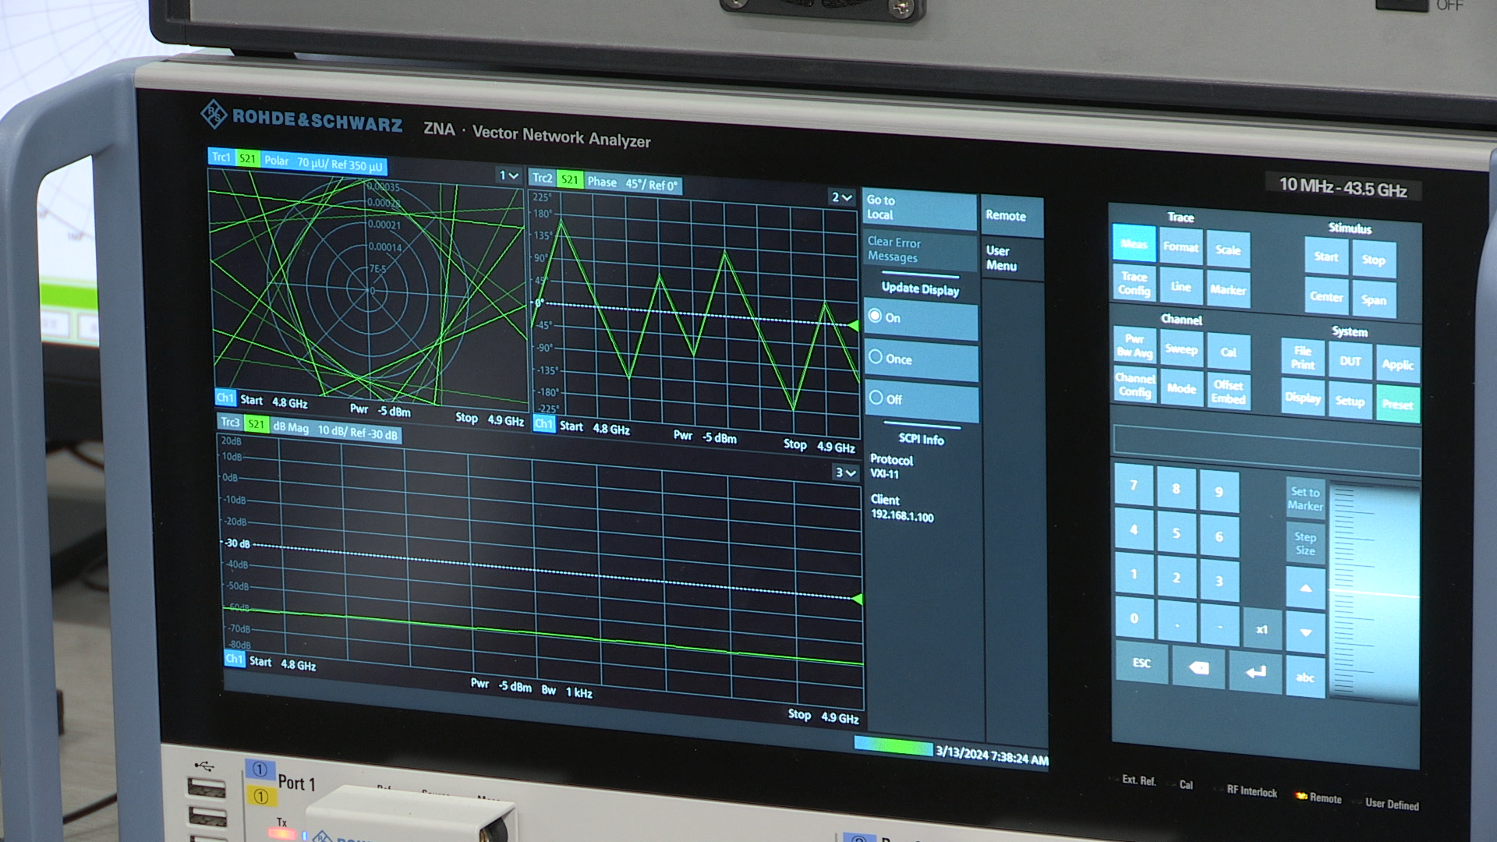Select the Trc2 trace label

[542, 178]
